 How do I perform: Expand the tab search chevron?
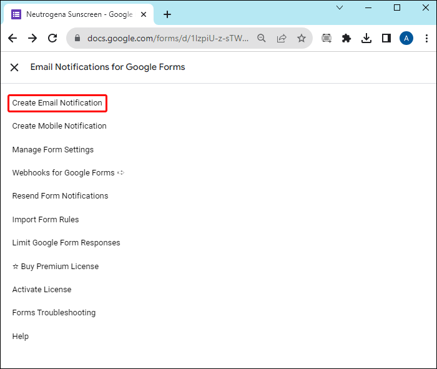(340, 7)
